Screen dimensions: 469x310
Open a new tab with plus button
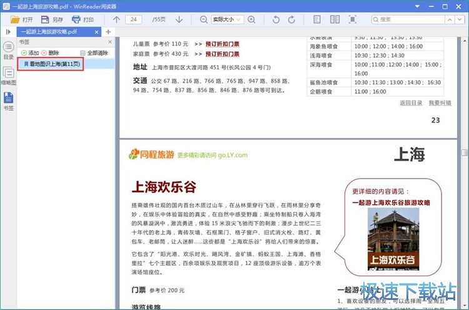click(x=108, y=32)
